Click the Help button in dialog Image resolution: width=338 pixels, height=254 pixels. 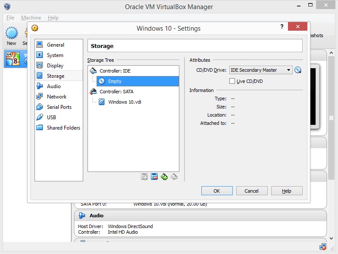(x=287, y=191)
